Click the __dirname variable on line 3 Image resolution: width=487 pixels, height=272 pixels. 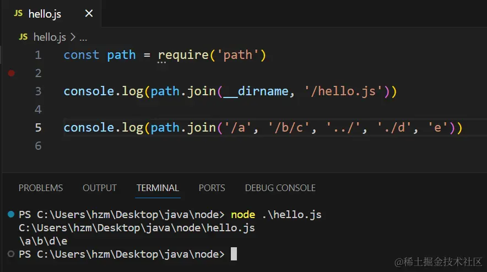click(256, 91)
